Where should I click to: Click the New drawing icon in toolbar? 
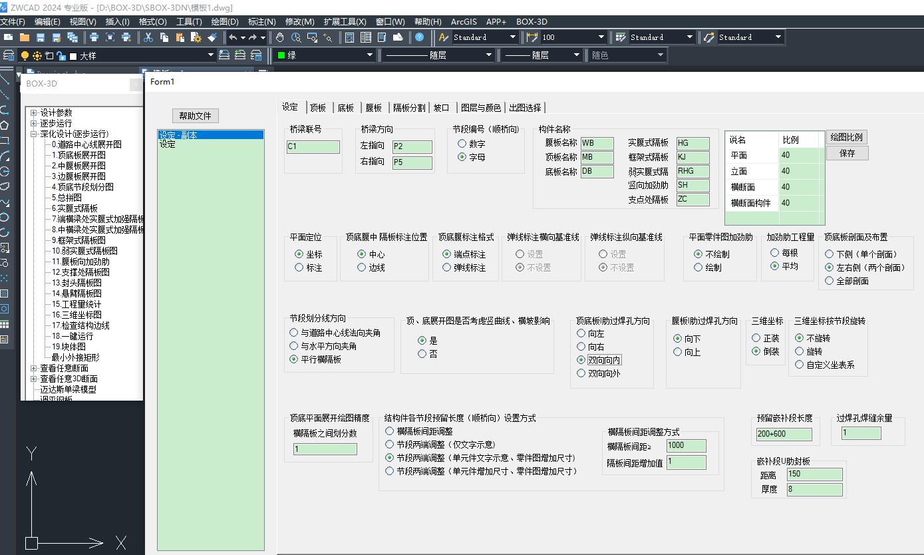(8, 37)
